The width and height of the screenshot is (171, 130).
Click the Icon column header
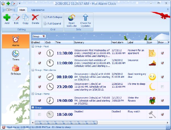click(x=152, y=42)
